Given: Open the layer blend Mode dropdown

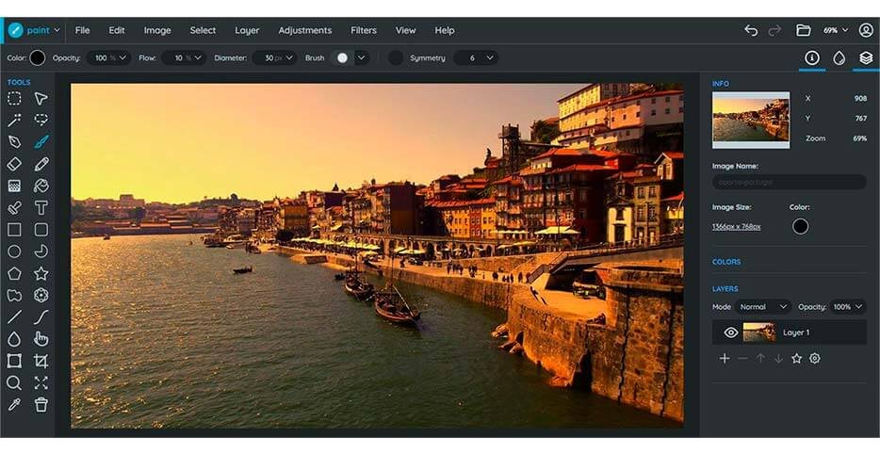Looking at the screenshot, I should (763, 307).
